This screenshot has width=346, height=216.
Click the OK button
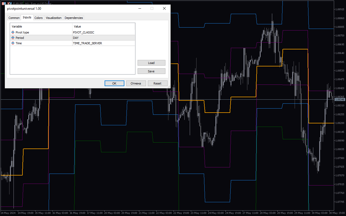point(114,83)
